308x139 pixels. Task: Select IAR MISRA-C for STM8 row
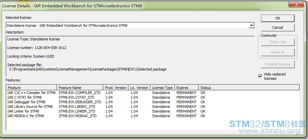(x=153, y=116)
